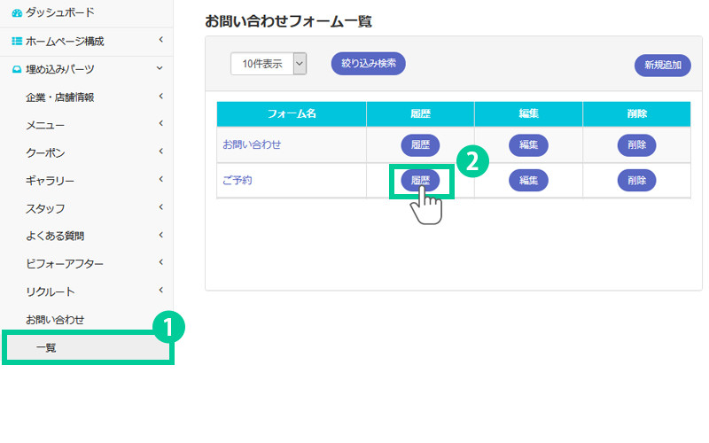709x443 pixels.
Task: Click the 絞り込み検索 button
Action: 369,64
